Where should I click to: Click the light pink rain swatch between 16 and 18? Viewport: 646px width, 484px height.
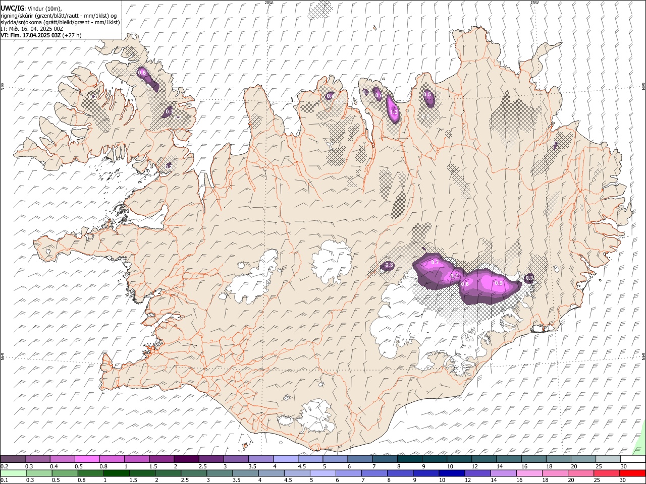pos(529,473)
